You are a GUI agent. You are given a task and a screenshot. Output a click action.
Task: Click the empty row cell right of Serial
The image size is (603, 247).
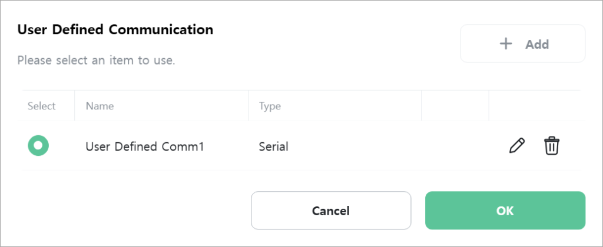[455, 146]
